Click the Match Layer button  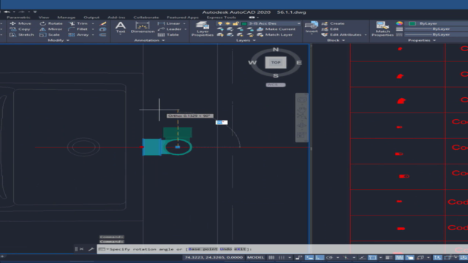point(275,34)
